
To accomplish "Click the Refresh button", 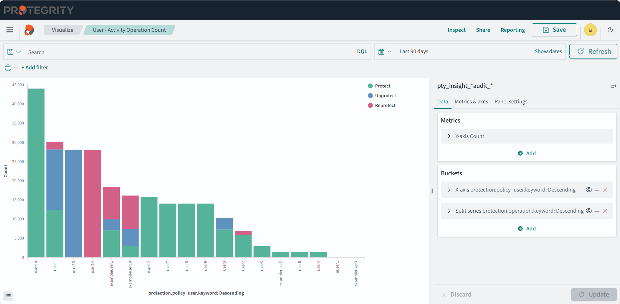I will tap(593, 52).
